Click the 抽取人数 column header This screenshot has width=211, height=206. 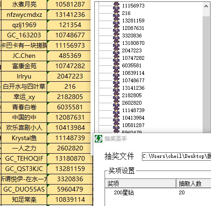coord(194,184)
